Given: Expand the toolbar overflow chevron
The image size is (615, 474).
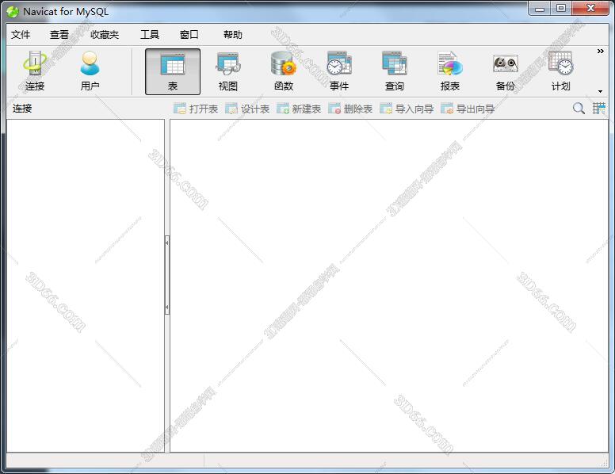Looking at the screenshot, I should pos(600,52).
